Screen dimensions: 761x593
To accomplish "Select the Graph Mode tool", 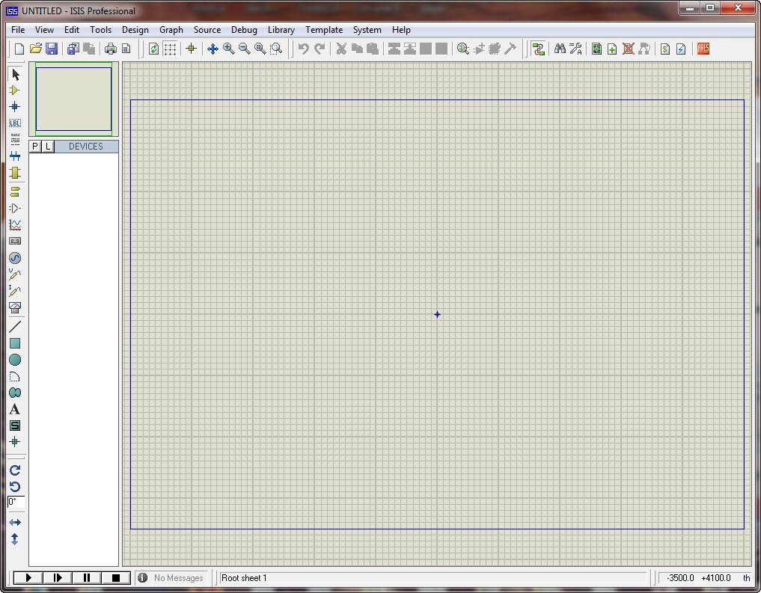I will (x=15, y=225).
